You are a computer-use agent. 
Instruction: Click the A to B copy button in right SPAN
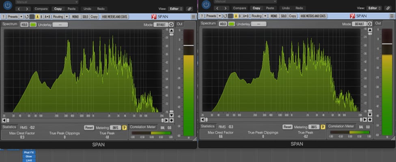click(x=245, y=16)
